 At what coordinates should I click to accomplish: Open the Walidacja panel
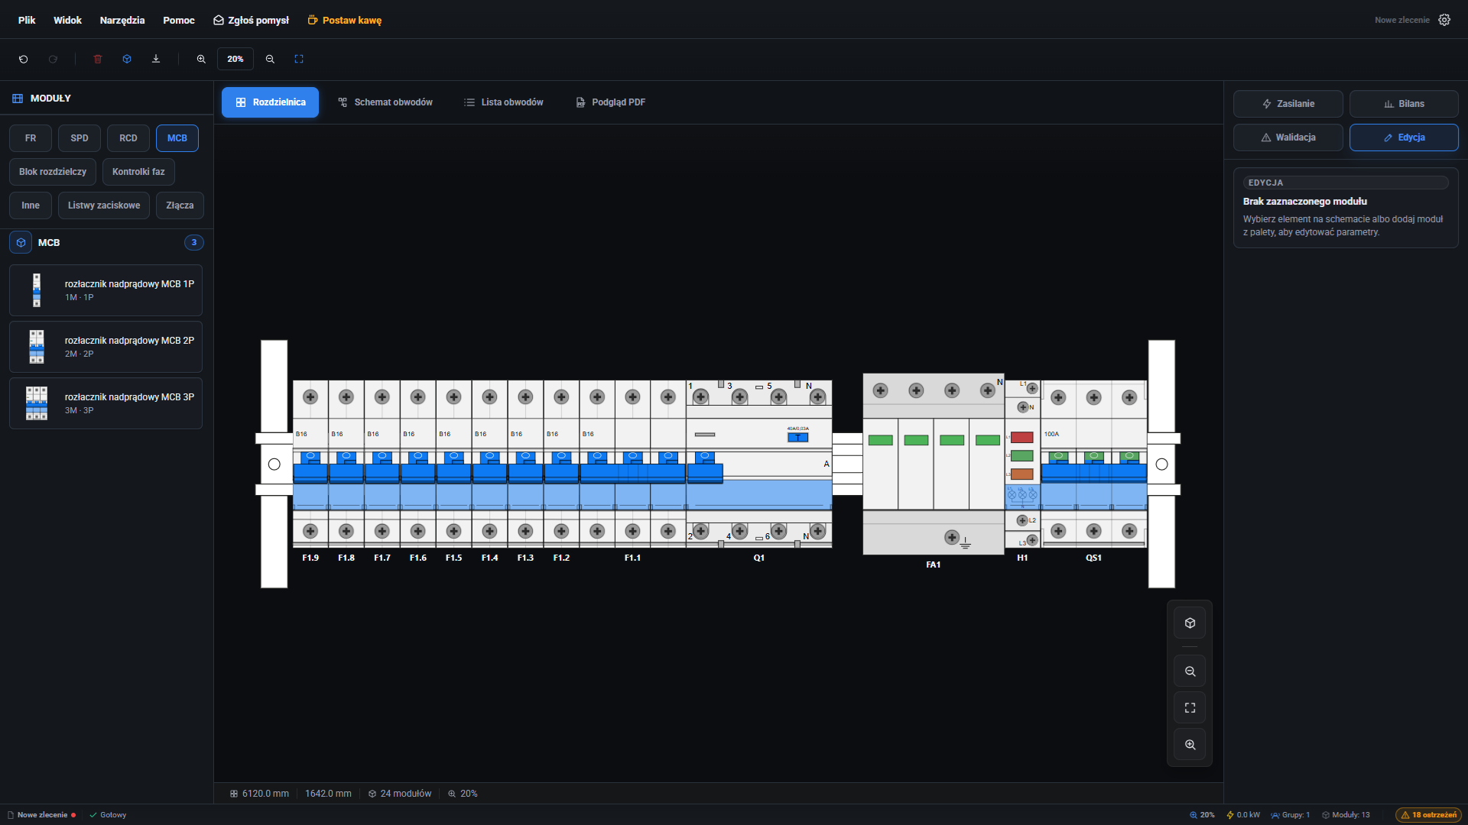pos(1288,137)
